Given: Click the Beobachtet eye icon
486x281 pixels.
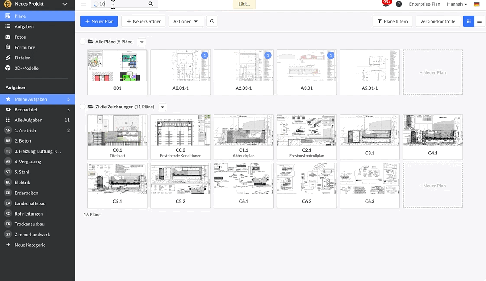Looking at the screenshot, I should pyautogui.click(x=8, y=109).
